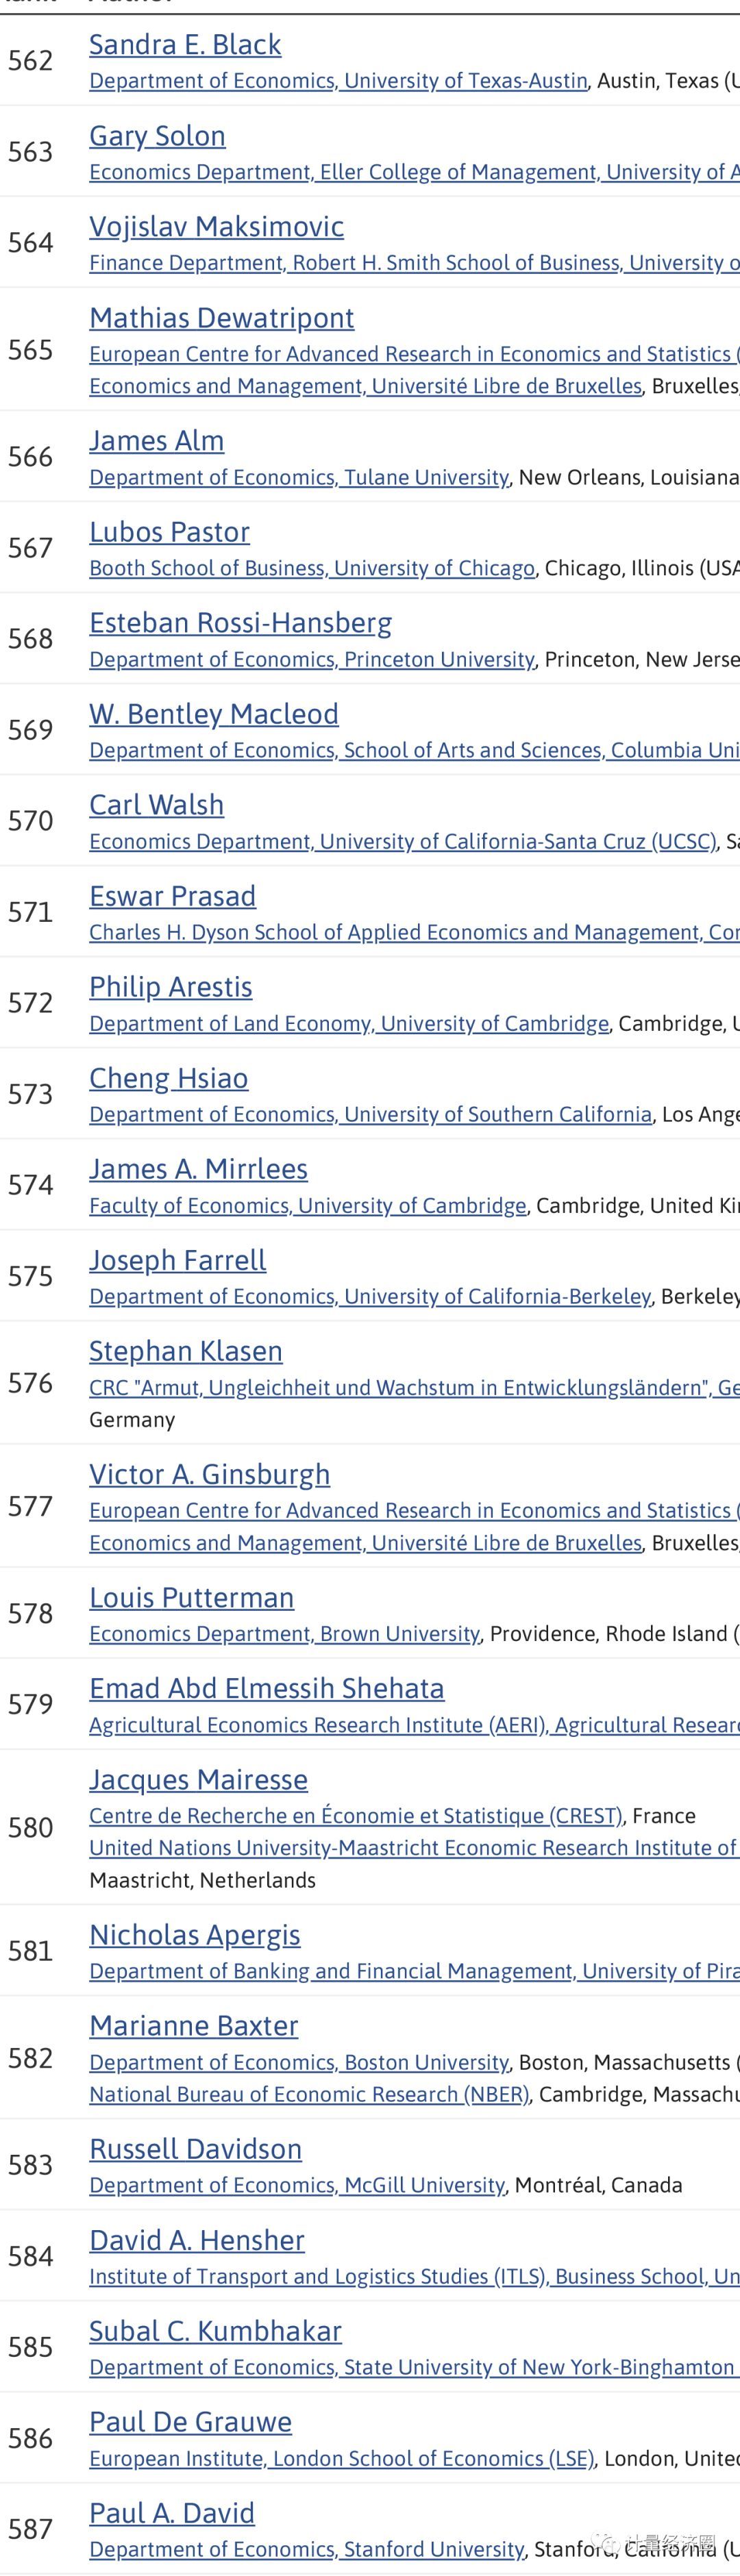Screen dimensions: 740x2576
Task: Open Department of Land Economy, University of Cambridge
Action: tap(348, 1024)
